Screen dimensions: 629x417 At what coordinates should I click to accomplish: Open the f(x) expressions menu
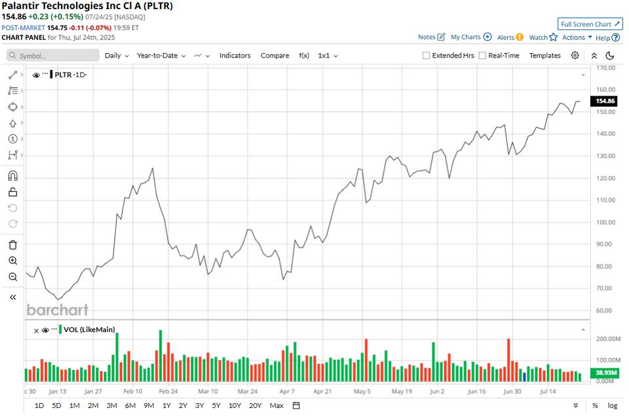click(304, 56)
